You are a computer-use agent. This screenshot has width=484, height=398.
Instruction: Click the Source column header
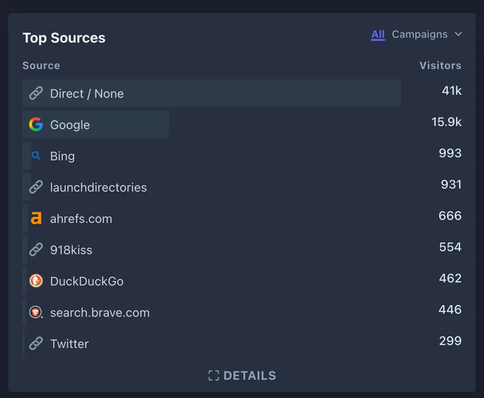41,66
